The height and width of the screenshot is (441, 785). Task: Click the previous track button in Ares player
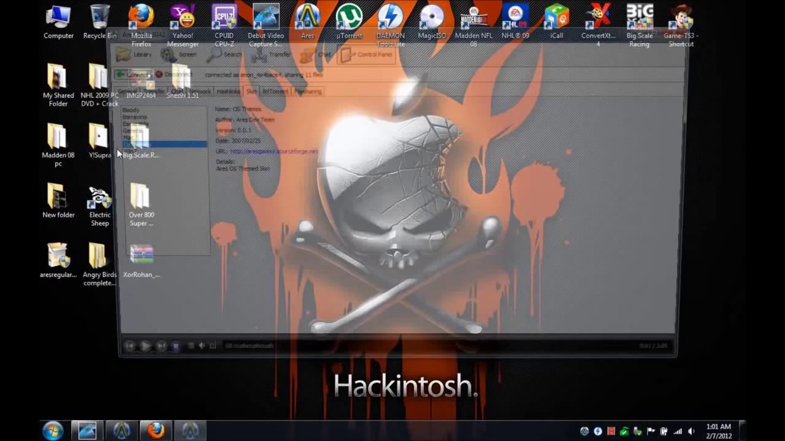(129, 346)
